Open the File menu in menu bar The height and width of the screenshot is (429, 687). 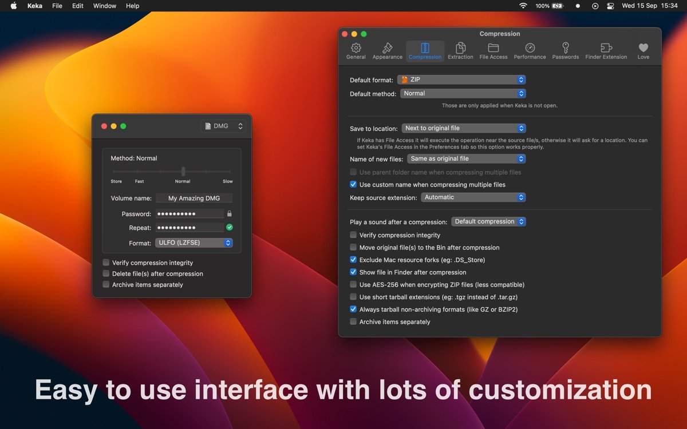click(x=57, y=6)
